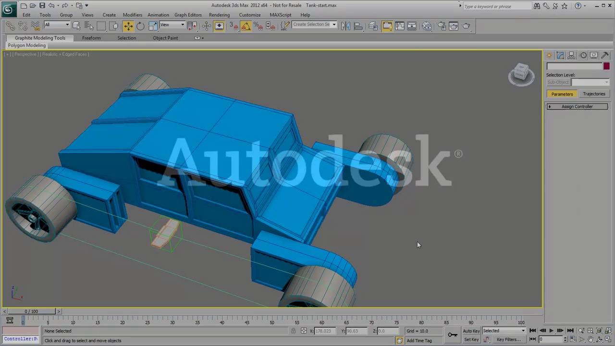The image size is (615, 346).
Task: Toggle the 3D Snaps button
Action: tap(234, 26)
